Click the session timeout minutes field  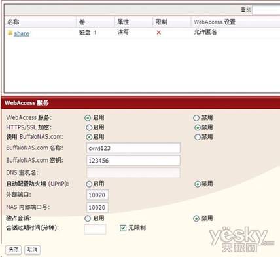(95, 229)
